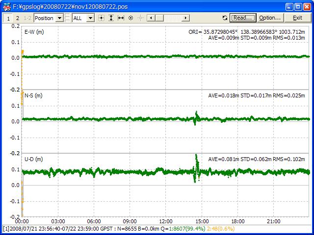Screen dimensions: 314x235
Task: Click the fit horizontal range icon
Action: (x=121, y=18)
